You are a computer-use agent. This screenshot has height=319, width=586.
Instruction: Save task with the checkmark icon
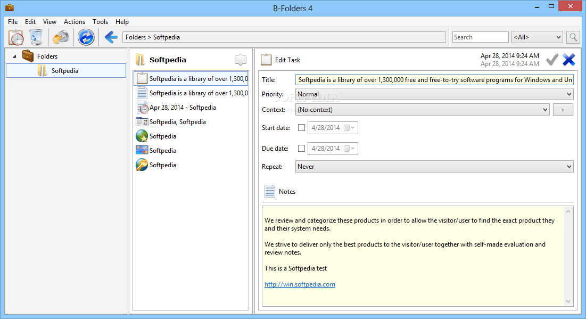[x=552, y=60]
